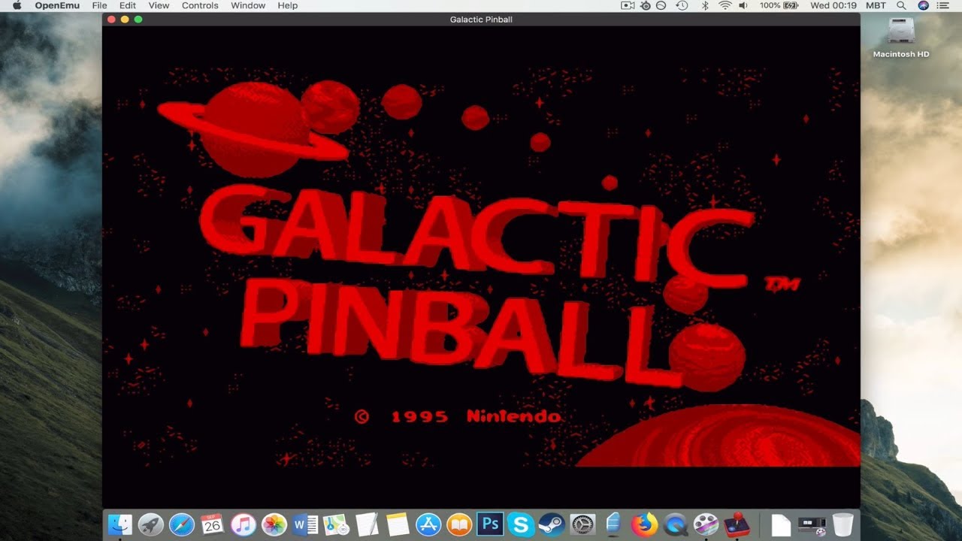Click the MBT user name in menu bar
962x541 pixels.
tap(876, 5)
